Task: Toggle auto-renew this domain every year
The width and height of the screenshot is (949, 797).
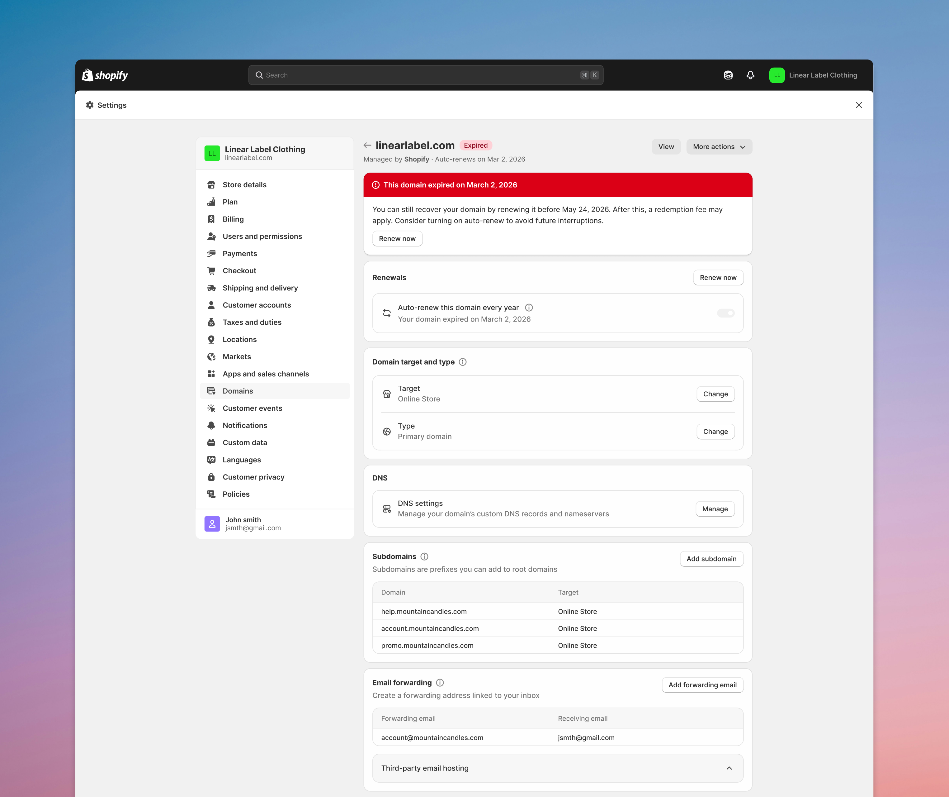Action: pyautogui.click(x=726, y=313)
